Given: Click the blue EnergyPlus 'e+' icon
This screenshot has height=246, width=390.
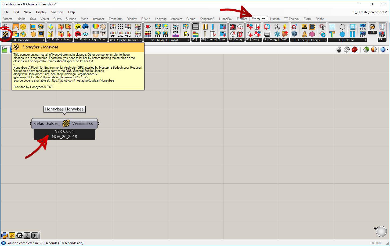Looking at the screenshot, I should [x=294, y=27].
